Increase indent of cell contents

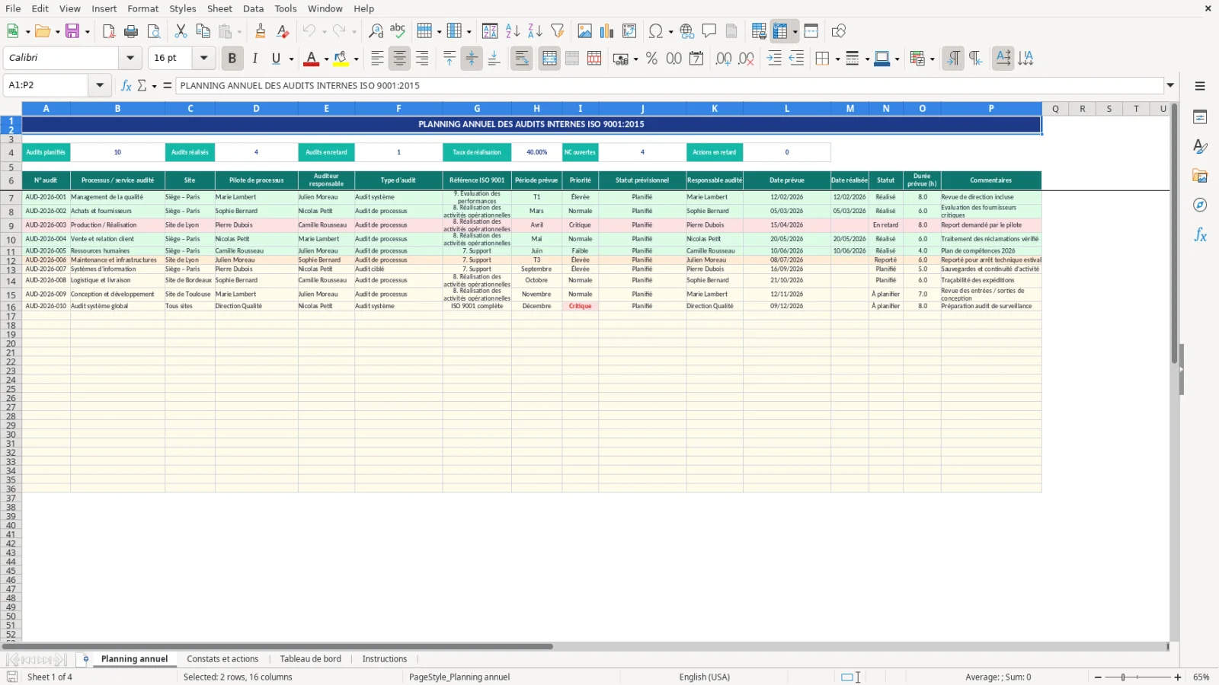point(774,59)
